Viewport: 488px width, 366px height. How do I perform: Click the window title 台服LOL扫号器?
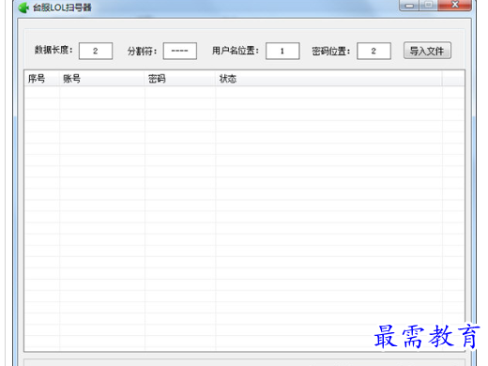click(x=62, y=8)
